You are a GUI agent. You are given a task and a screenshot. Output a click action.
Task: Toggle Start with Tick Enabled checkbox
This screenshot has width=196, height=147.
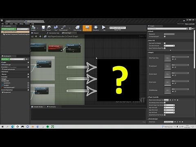point(165,43)
